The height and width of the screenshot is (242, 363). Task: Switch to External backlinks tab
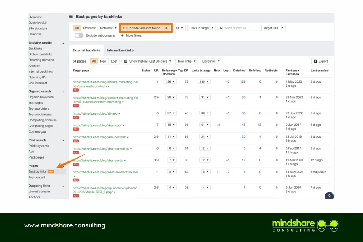coord(86,50)
